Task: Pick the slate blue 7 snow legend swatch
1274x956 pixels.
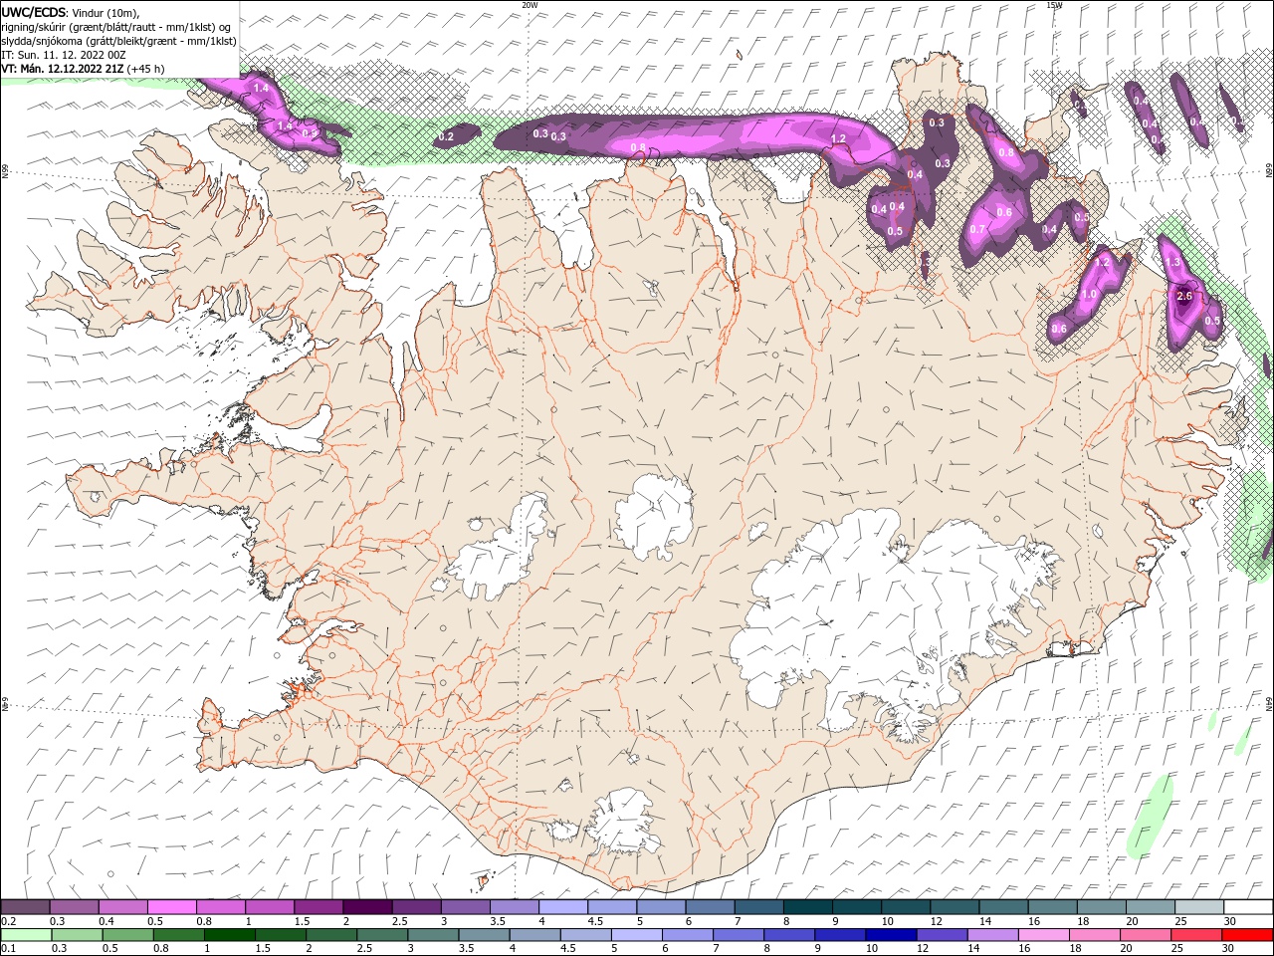Action: point(757,906)
